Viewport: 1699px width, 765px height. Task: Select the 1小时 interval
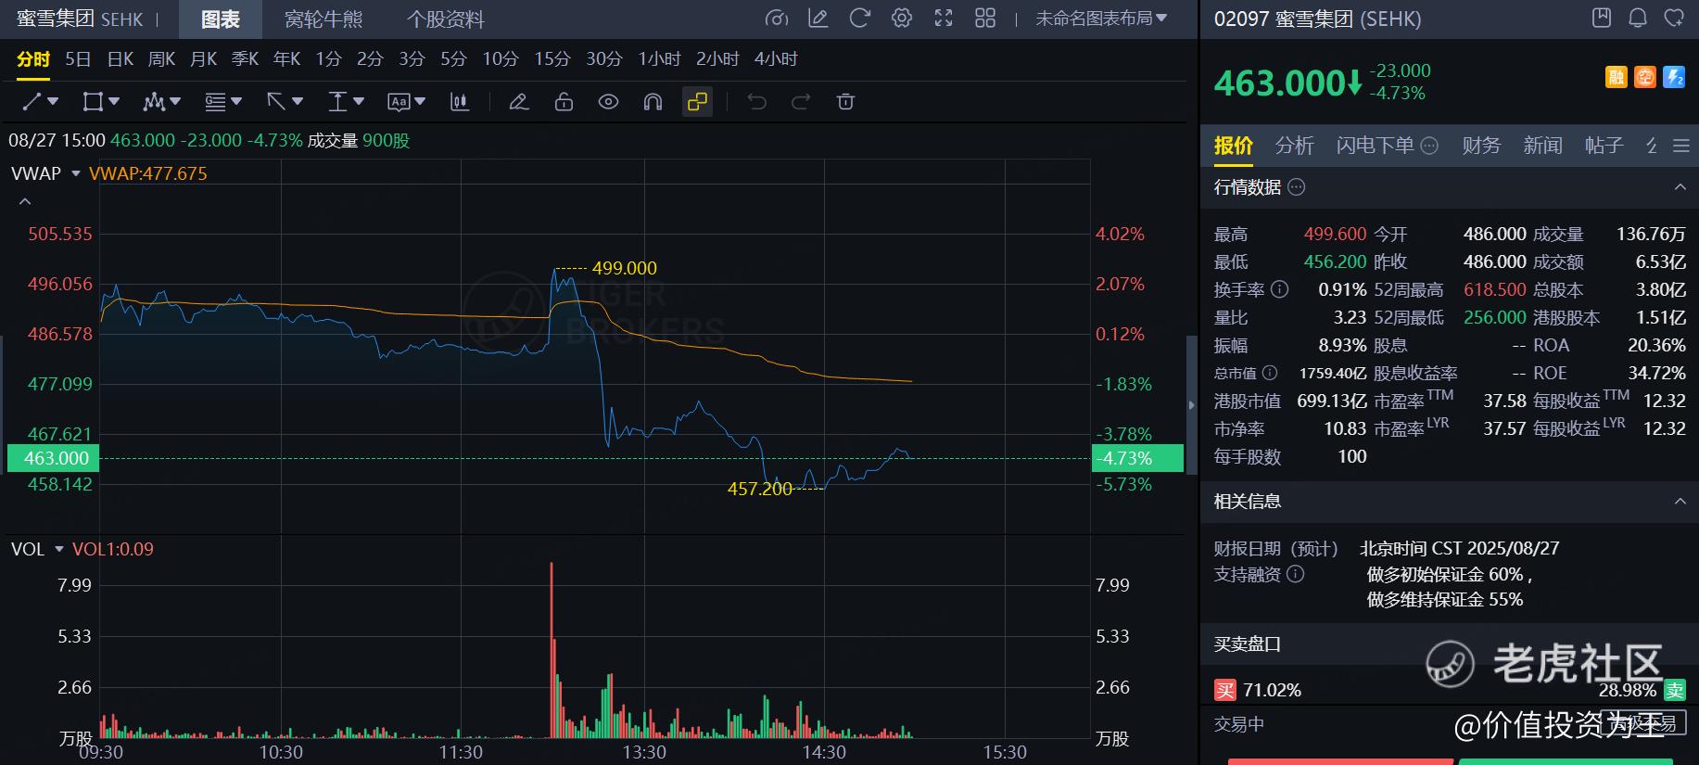point(660,59)
